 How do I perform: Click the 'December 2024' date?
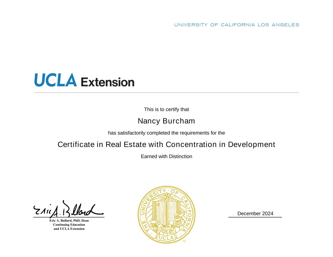tap(255, 214)
